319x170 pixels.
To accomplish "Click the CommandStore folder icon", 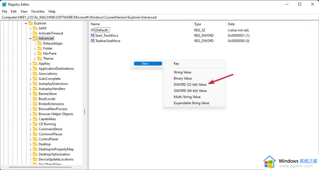I will 35,129.
